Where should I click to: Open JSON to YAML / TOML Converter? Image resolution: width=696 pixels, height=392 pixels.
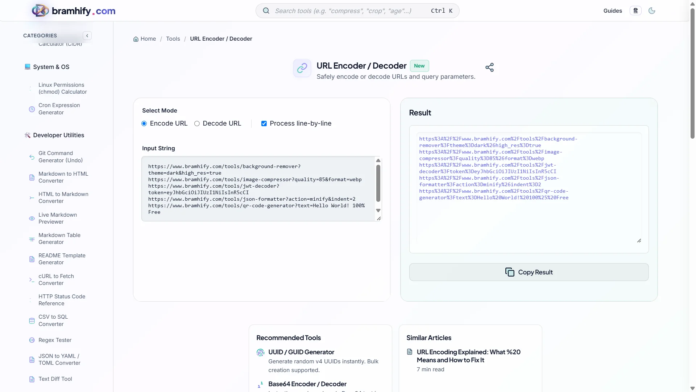(x=59, y=360)
